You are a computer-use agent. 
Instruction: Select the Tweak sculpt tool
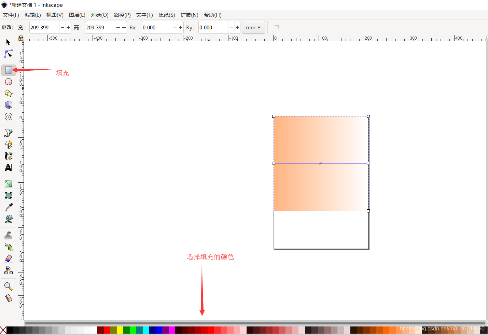[x=9, y=235]
